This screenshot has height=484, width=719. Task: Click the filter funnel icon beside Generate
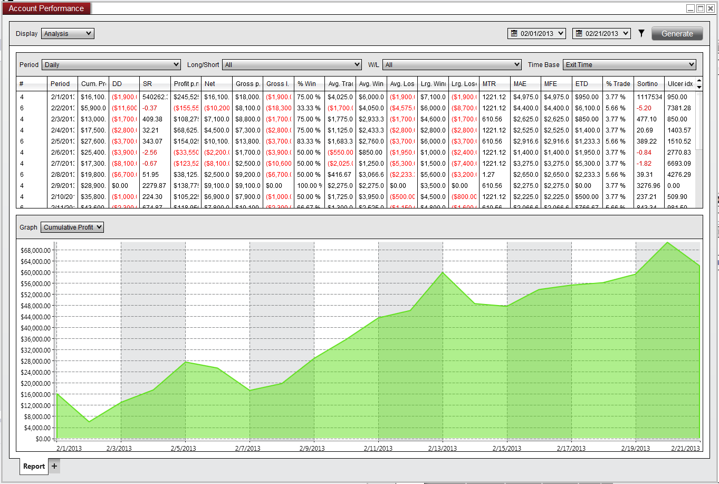pos(641,33)
